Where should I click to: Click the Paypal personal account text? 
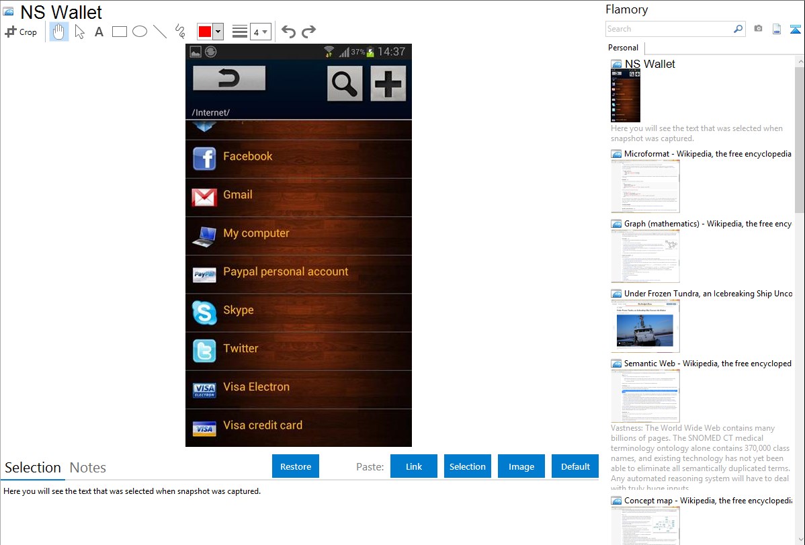click(x=286, y=271)
